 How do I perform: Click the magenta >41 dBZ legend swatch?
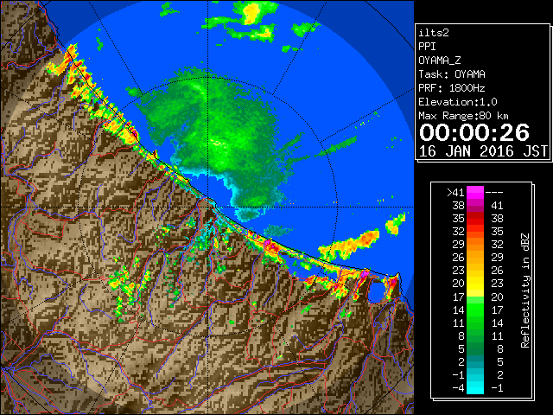475,192
